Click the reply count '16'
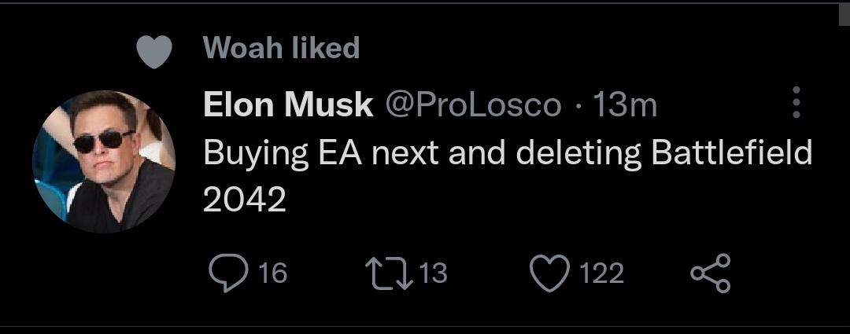 (273, 273)
